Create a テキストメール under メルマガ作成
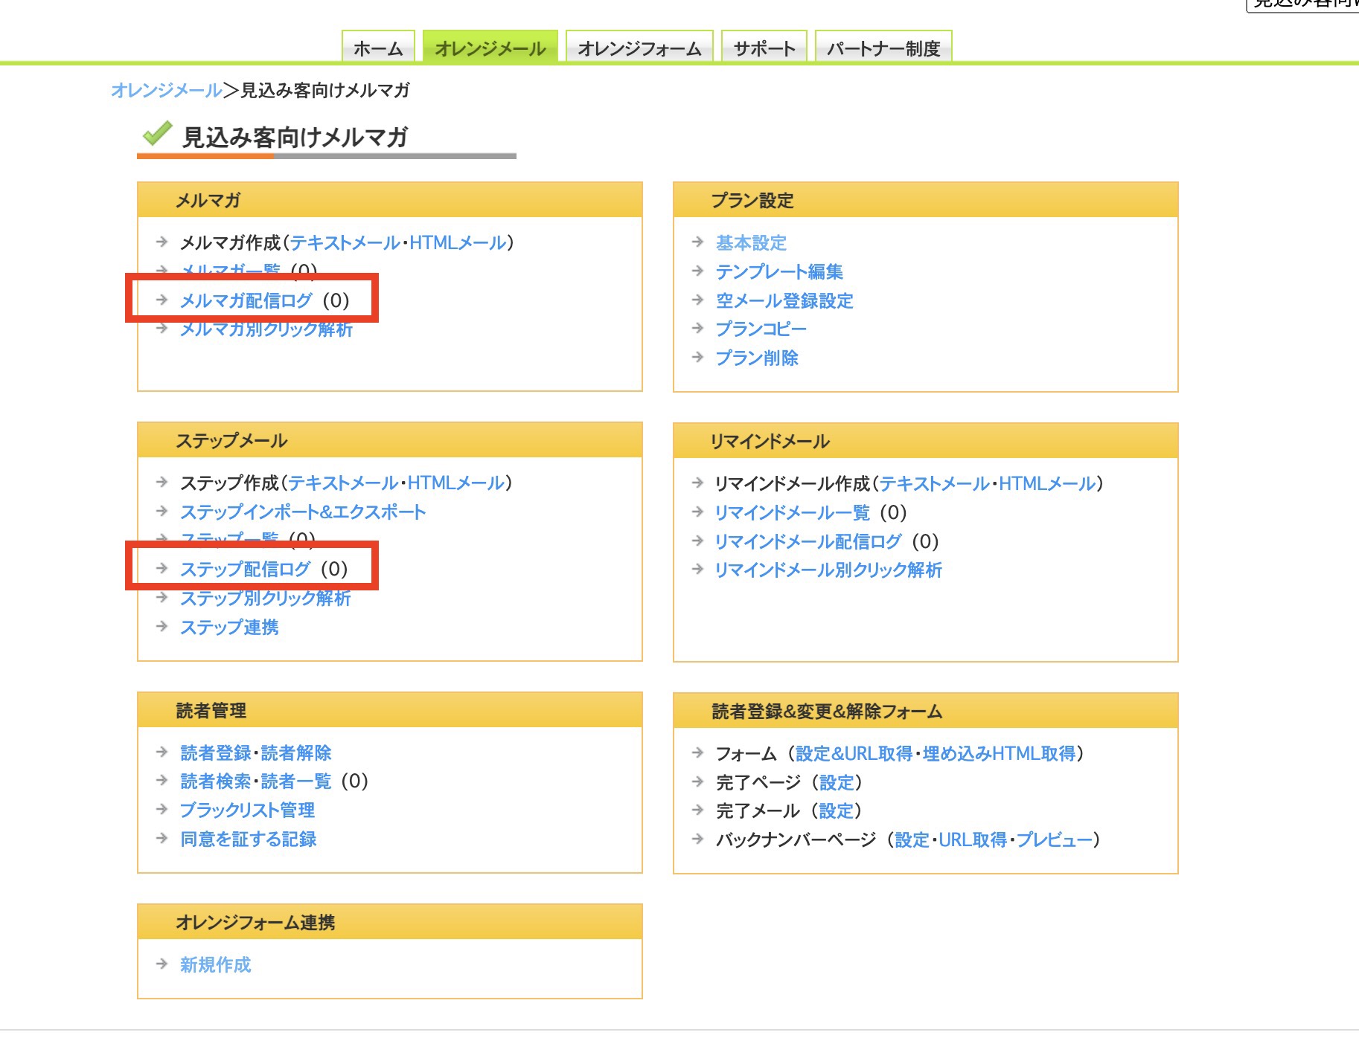 pos(345,242)
